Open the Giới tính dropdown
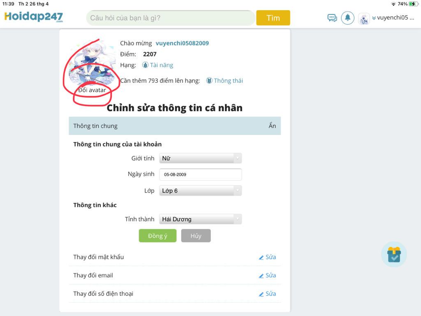 [x=200, y=158]
